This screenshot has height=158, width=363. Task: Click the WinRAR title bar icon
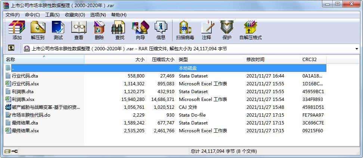click(6, 5)
